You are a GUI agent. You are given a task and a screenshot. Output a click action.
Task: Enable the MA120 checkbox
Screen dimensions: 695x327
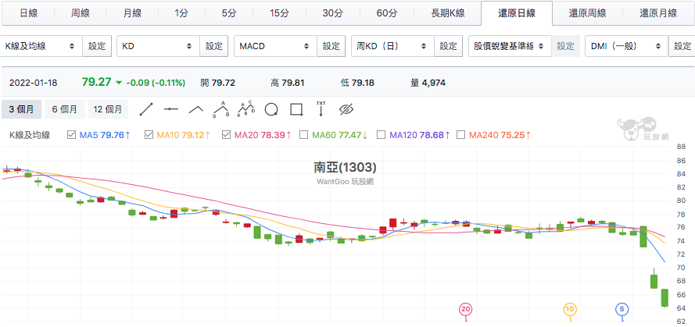click(x=381, y=135)
